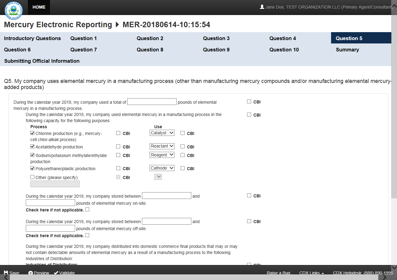Click the Preview camera icon
This screenshot has width=397, height=280.
point(31,273)
